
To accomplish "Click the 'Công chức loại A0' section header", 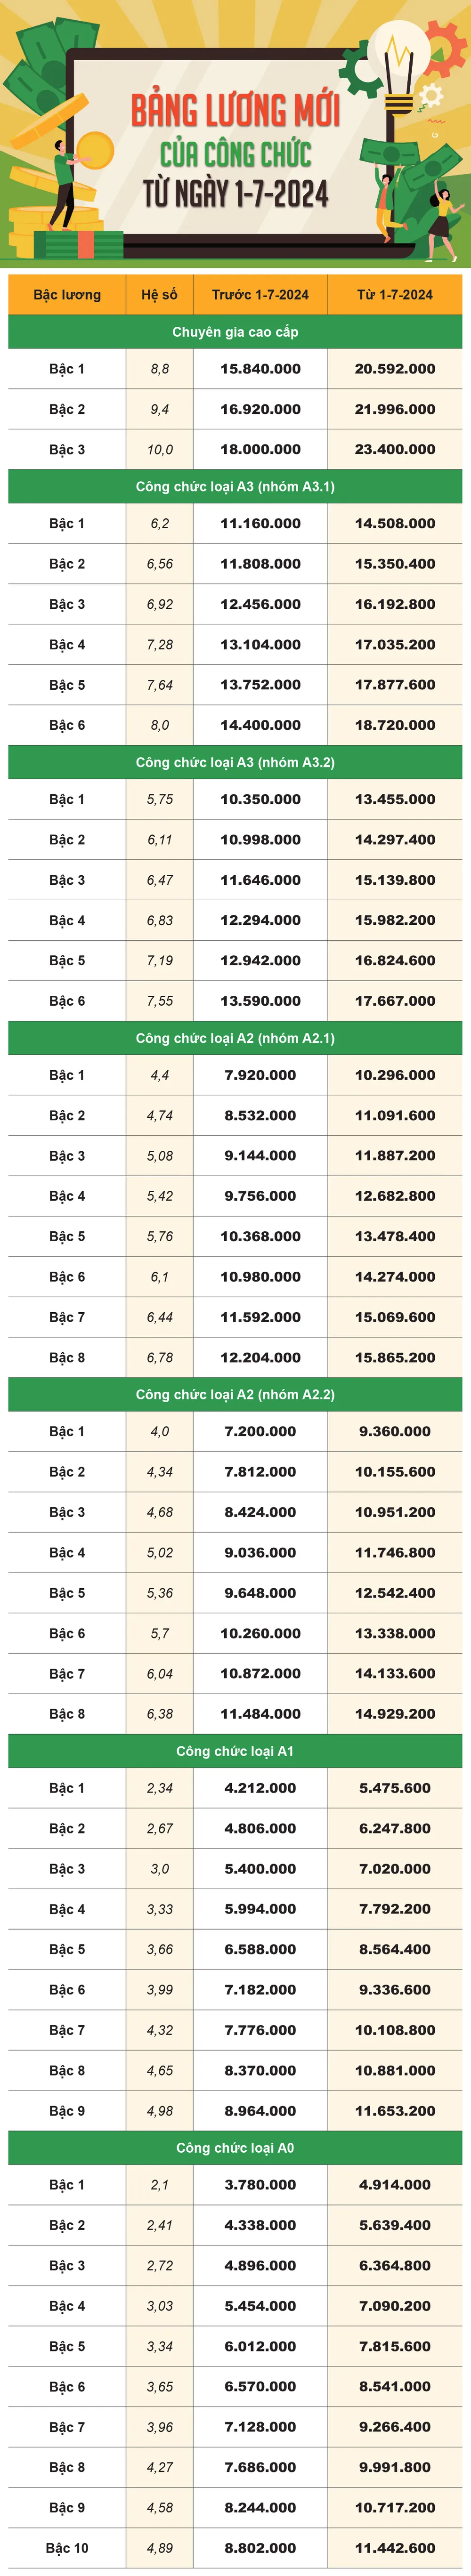I will tap(235, 2148).
